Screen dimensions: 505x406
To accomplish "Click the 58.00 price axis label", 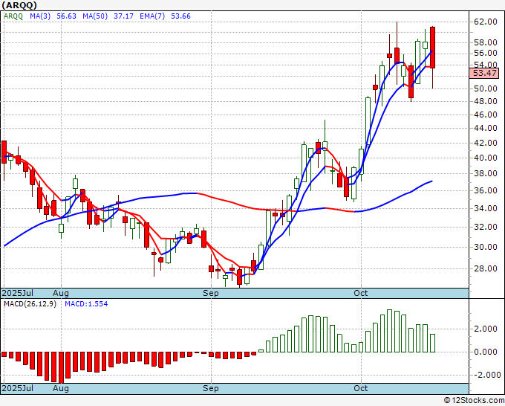I will pyautogui.click(x=486, y=42).
